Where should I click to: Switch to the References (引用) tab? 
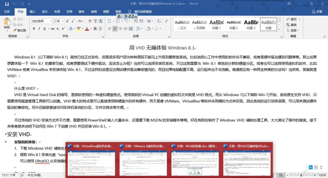[x=69, y=12]
